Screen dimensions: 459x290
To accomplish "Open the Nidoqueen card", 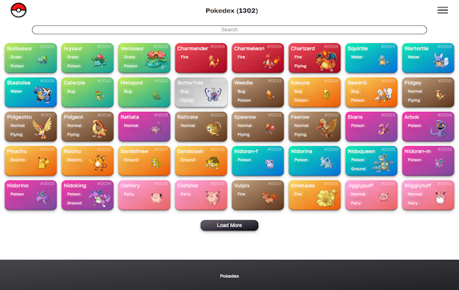I will click(x=372, y=160).
